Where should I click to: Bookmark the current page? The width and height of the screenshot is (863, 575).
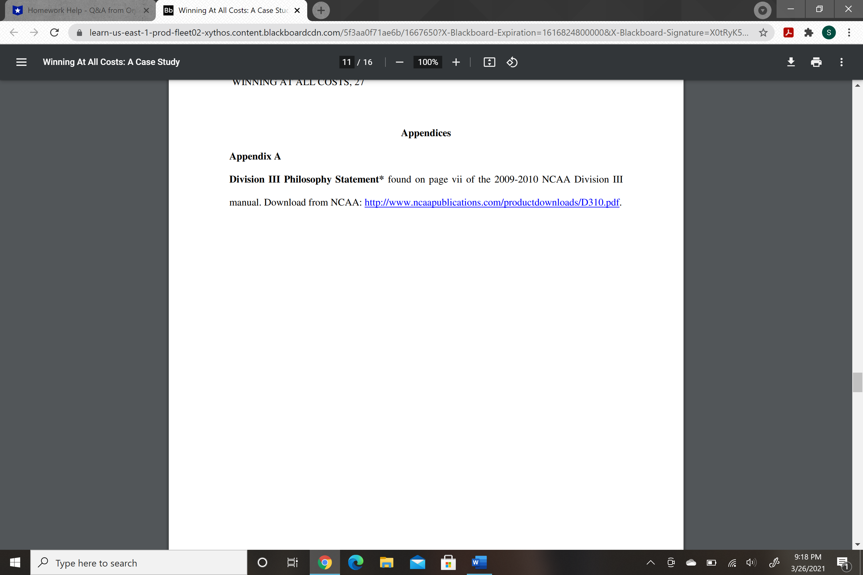coord(763,32)
